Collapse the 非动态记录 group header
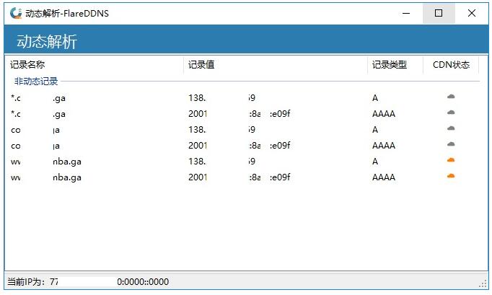This screenshot has width=492, height=295. pyautogui.click(x=36, y=82)
